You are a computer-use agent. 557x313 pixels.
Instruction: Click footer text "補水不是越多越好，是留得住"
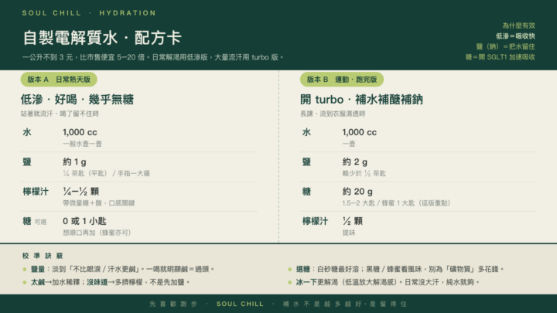345,304
